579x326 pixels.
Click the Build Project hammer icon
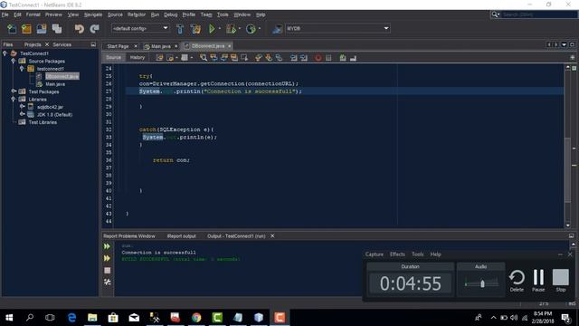[x=180, y=29]
